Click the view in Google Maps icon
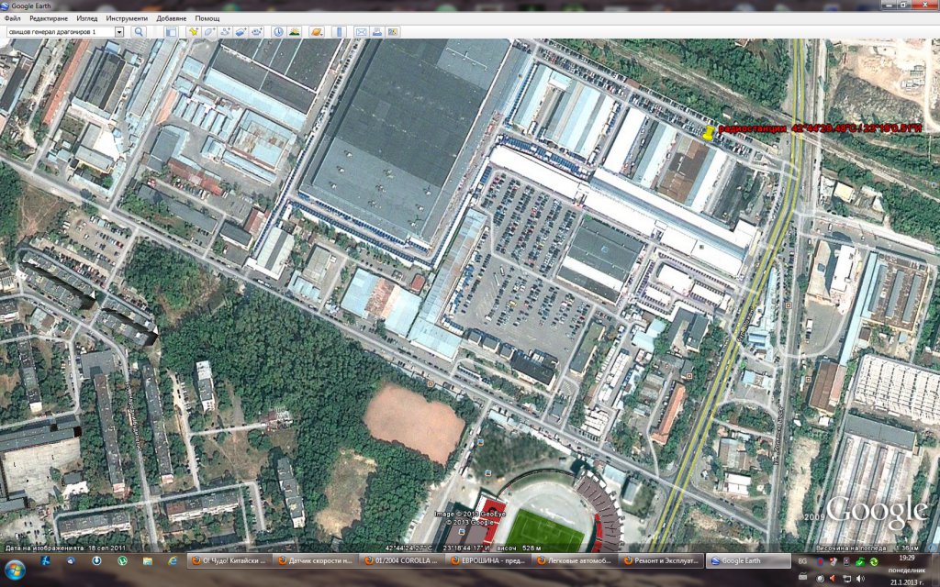 (x=393, y=32)
